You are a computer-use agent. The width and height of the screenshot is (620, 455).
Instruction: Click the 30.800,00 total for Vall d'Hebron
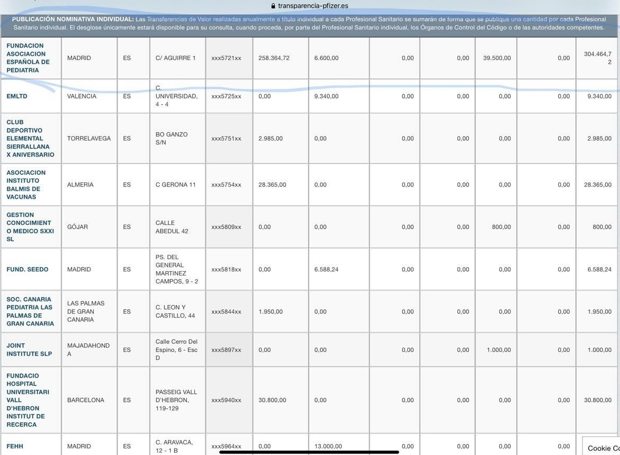598,400
